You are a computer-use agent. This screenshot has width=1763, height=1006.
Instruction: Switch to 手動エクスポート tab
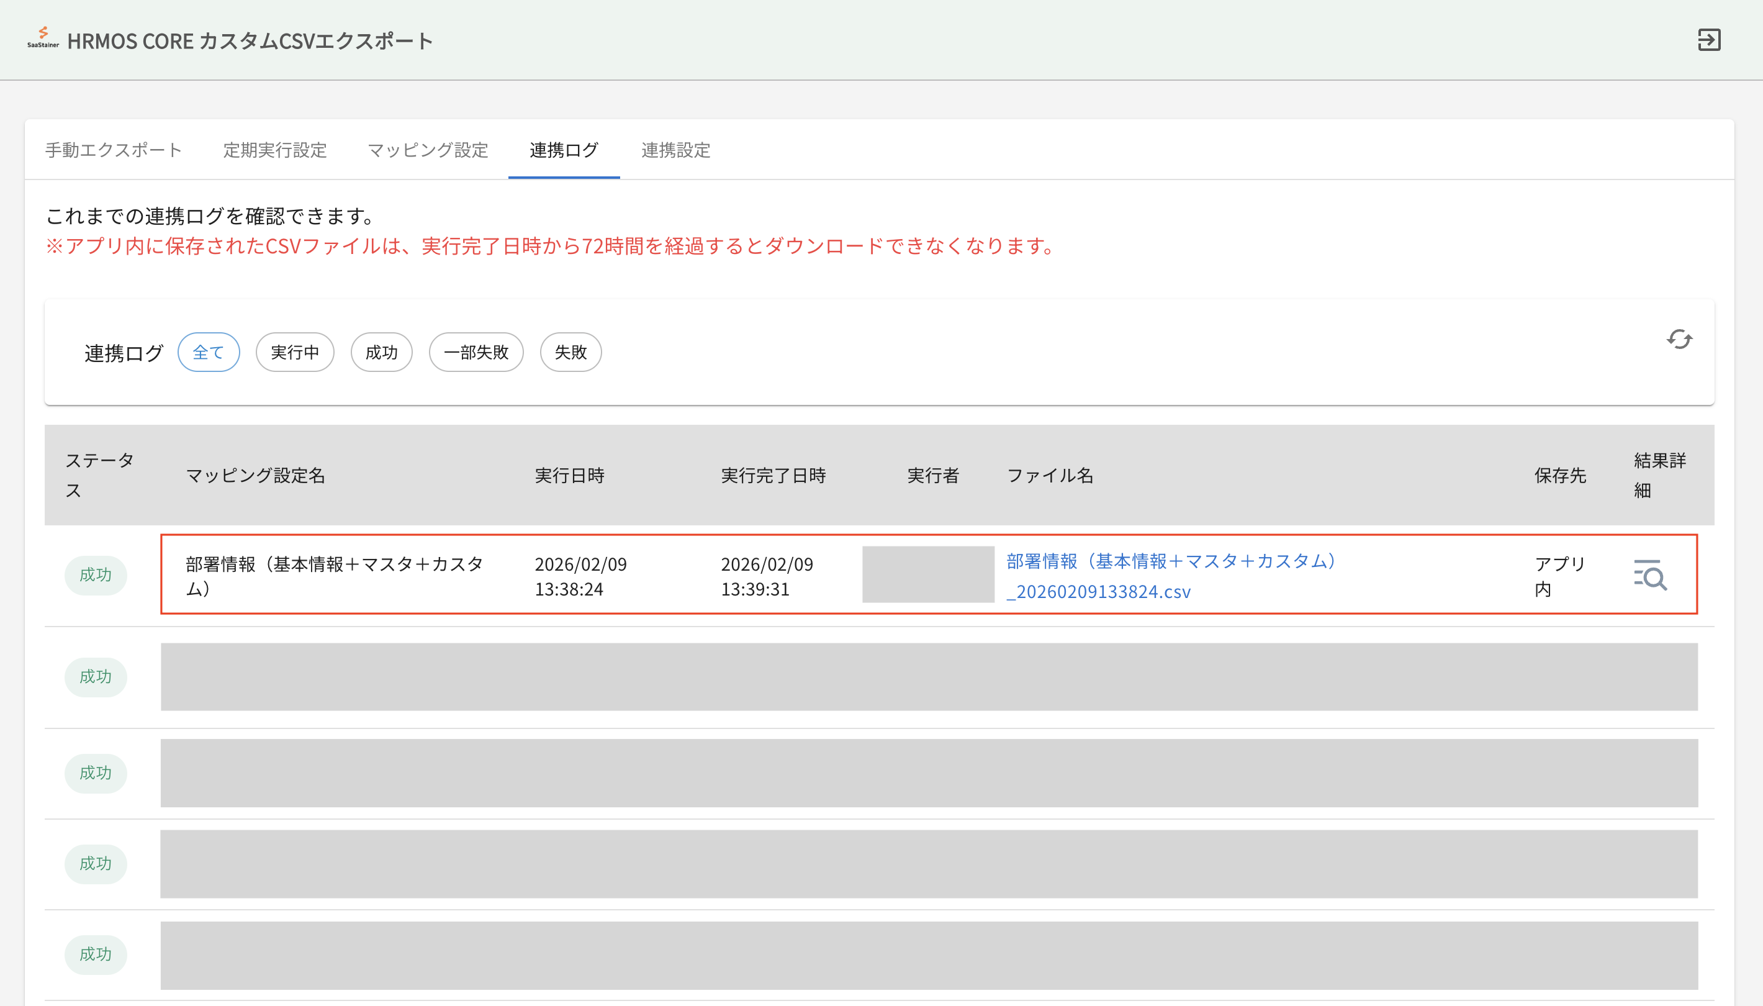(x=114, y=150)
